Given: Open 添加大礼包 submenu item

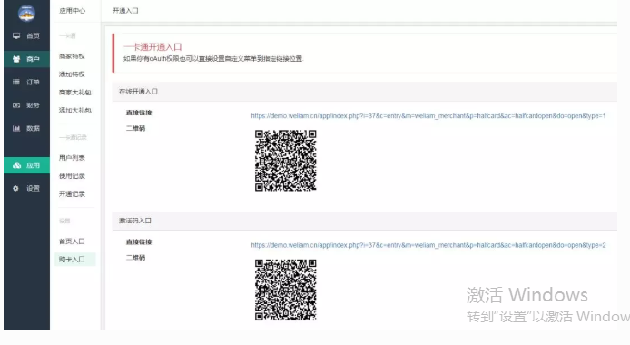Looking at the screenshot, I should pos(75,111).
